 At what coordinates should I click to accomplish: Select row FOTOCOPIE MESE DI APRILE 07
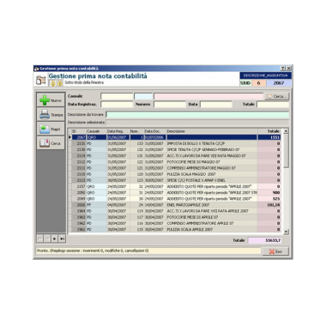pos(176,217)
